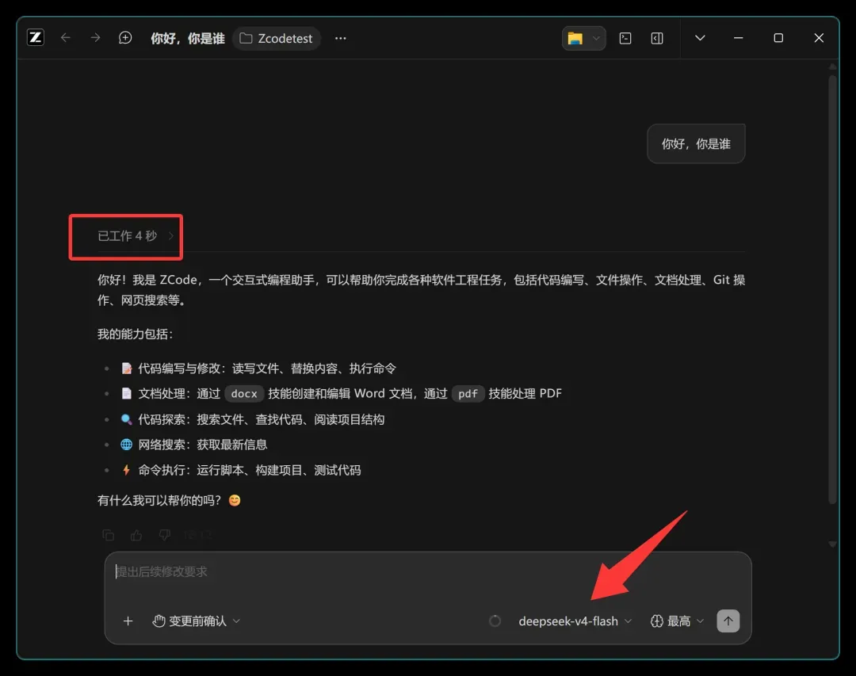Go back with the left arrow
Screen dimensions: 856x676
[x=66, y=38]
